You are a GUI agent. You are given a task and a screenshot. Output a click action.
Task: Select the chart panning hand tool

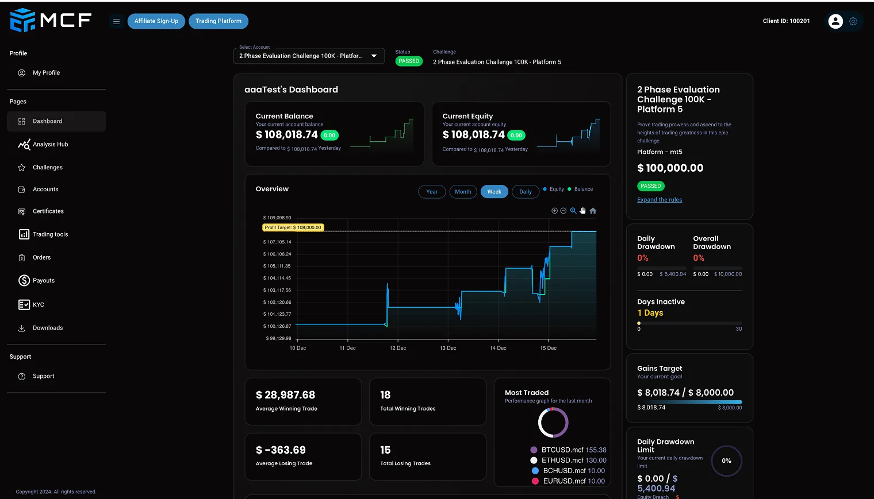[x=582, y=211]
